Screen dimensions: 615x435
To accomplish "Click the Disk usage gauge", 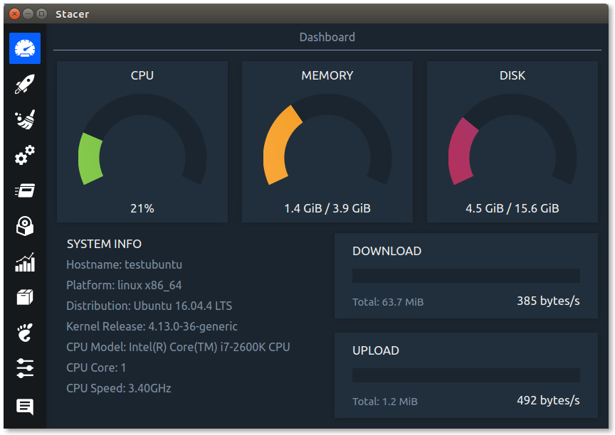I will [x=512, y=139].
